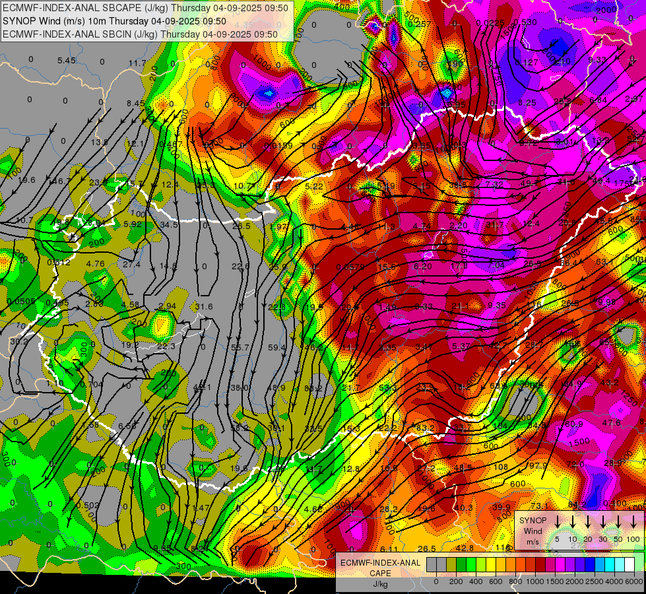Screen dimensions: 646x594
Task: Click the 2500 tick label on CAPE scale
Action: click(595, 581)
